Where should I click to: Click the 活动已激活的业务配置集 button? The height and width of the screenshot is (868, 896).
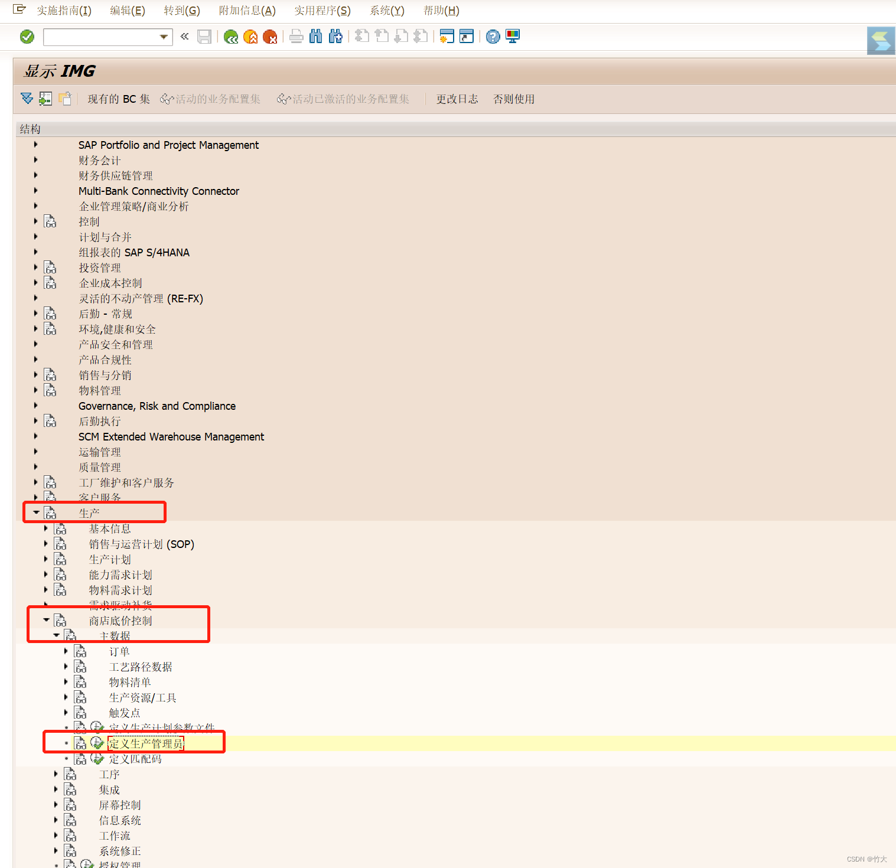tap(343, 99)
